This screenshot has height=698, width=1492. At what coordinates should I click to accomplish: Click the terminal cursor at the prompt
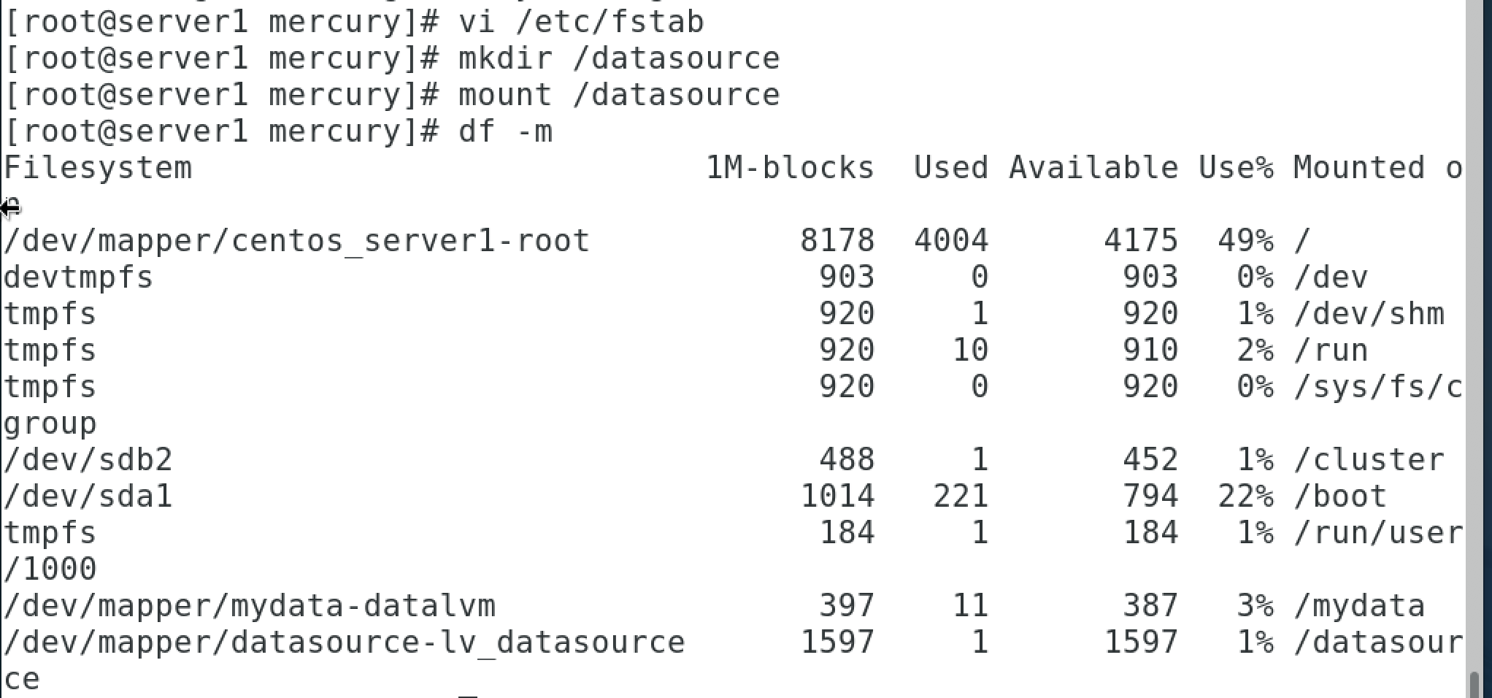pos(468,694)
